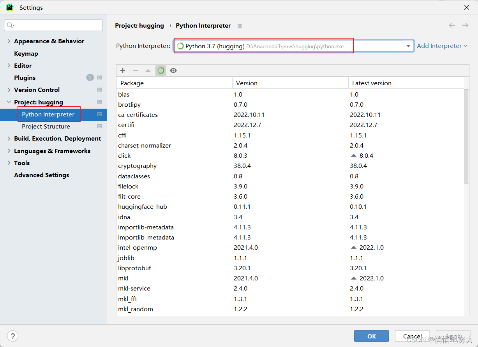Click the Apply button

click(453, 336)
